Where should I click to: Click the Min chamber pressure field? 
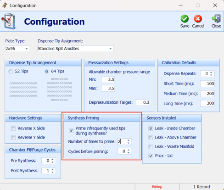(108, 79)
